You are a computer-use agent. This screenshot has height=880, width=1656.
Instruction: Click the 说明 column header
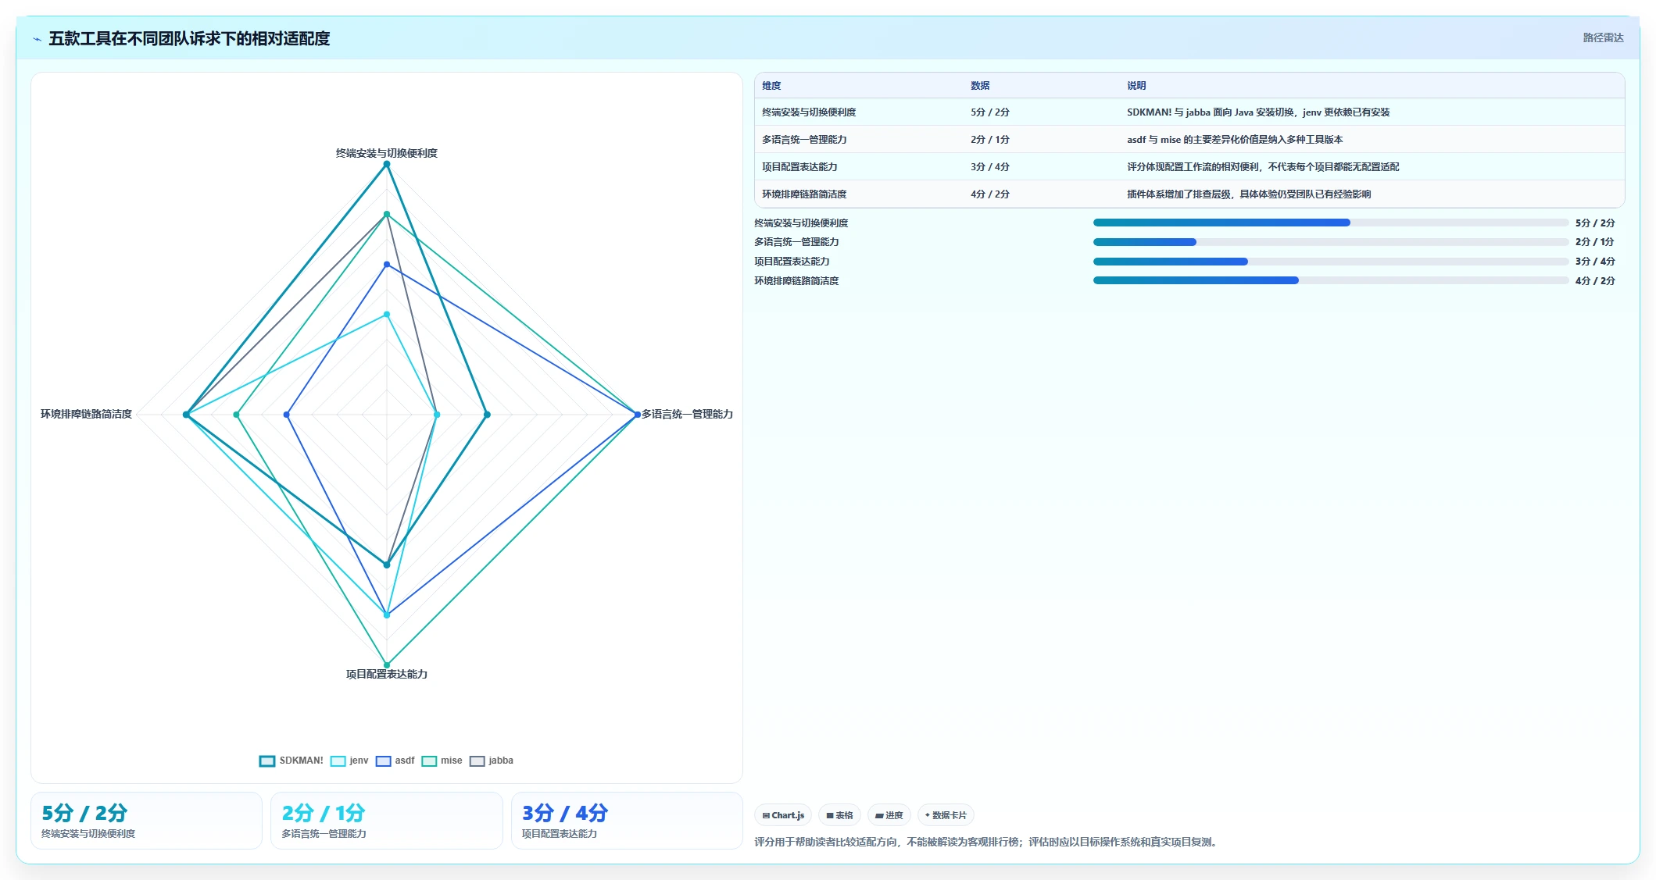(x=1136, y=86)
